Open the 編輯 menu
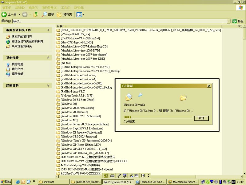Viewport: 246px width, 185px height. tap(20, 7)
